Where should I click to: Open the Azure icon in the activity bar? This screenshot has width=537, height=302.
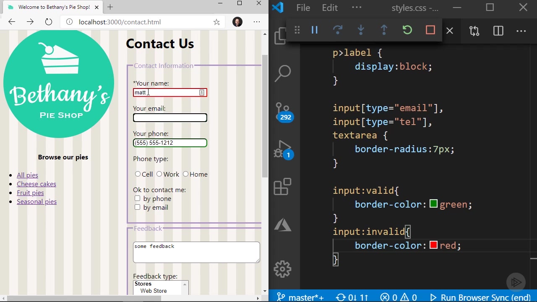coord(283,225)
